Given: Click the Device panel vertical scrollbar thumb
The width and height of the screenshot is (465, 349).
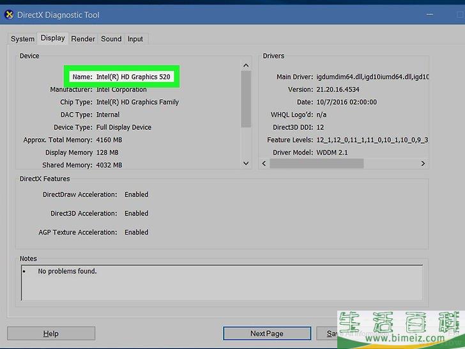Looking at the screenshot, I should [246, 99].
